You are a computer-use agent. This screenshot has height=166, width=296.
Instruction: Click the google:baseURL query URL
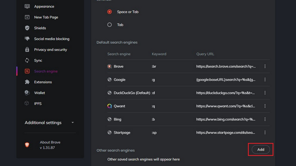tap(226, 80)
